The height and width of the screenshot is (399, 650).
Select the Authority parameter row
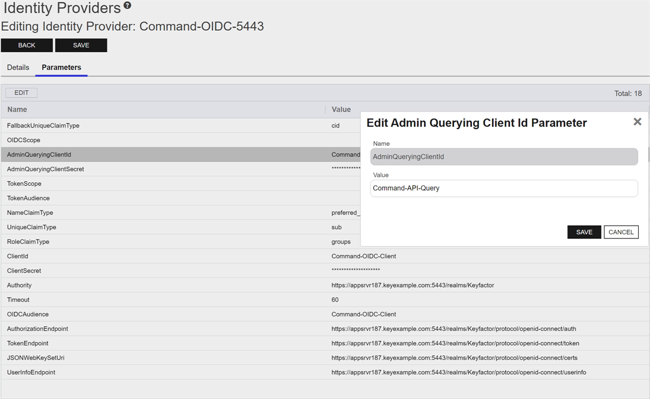coord(20,285)
